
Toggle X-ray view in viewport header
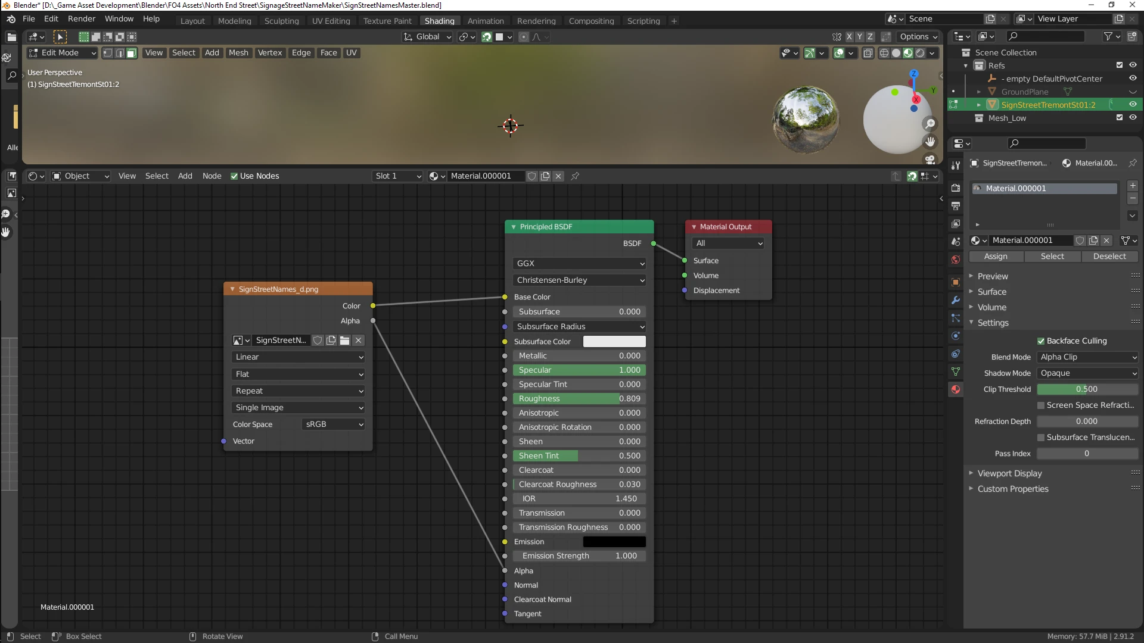click(868, 53)
